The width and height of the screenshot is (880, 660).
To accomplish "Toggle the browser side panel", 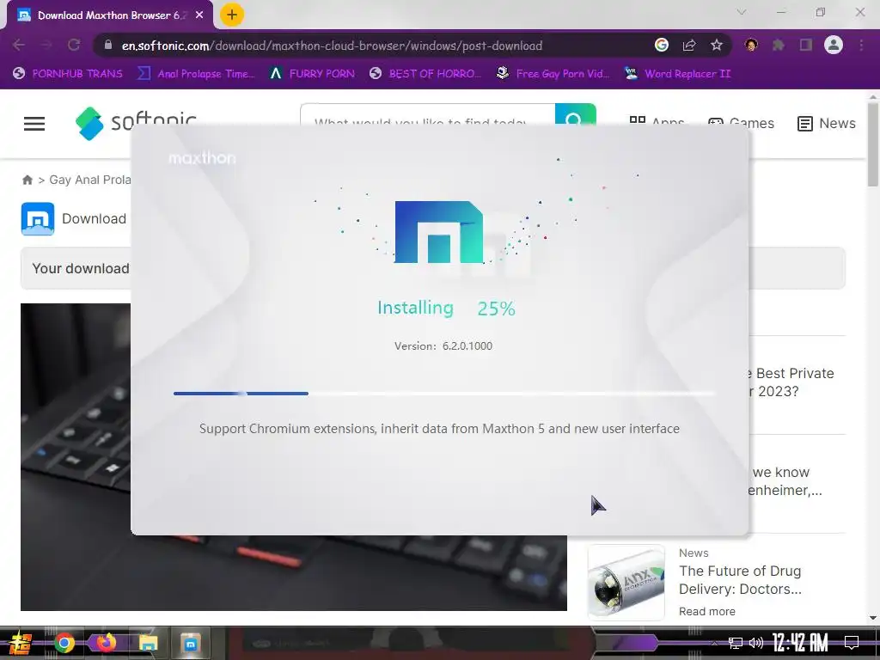I will [x=806, y=45].
